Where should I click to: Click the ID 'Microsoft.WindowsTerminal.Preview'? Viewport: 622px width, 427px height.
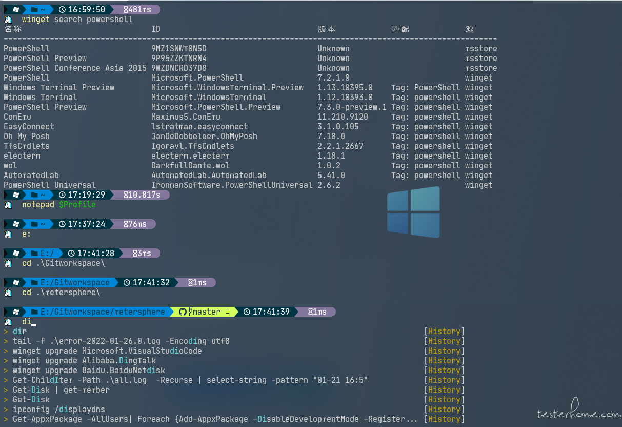(227, 88)
